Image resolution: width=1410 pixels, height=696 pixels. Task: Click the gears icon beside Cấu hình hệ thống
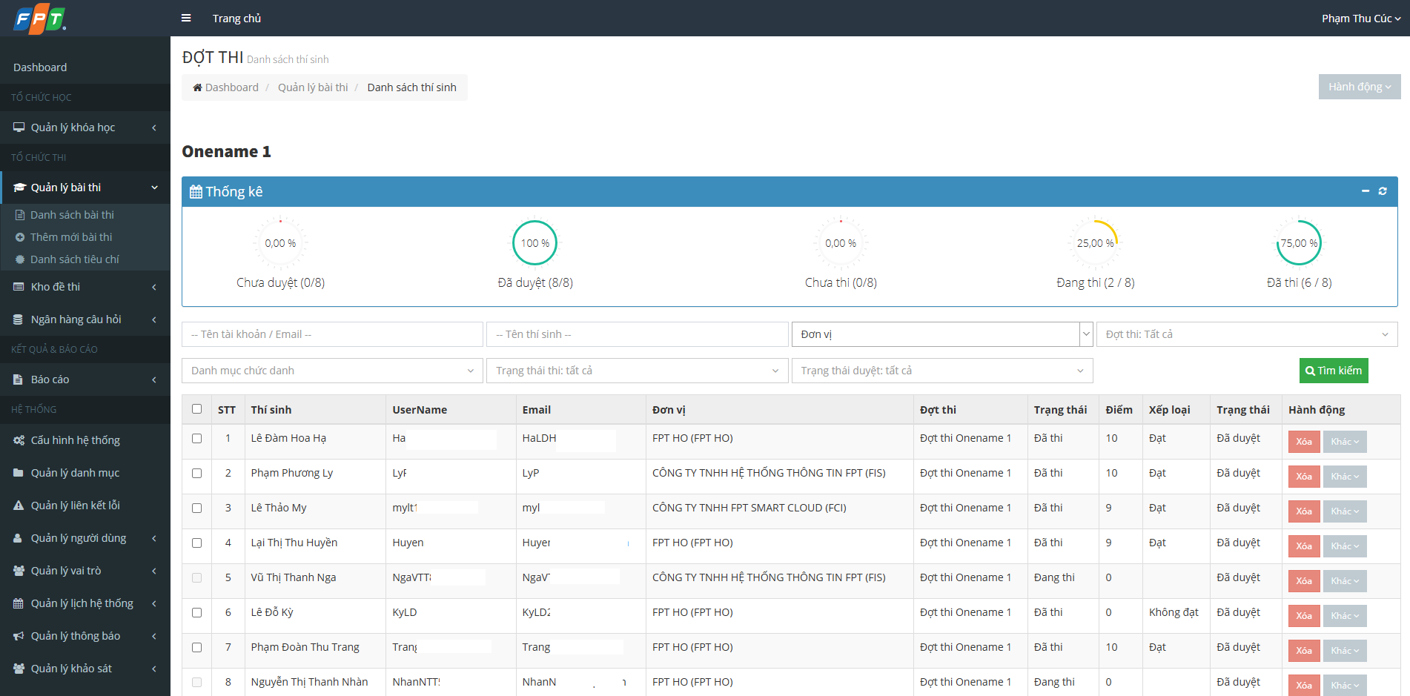point(19,440)
